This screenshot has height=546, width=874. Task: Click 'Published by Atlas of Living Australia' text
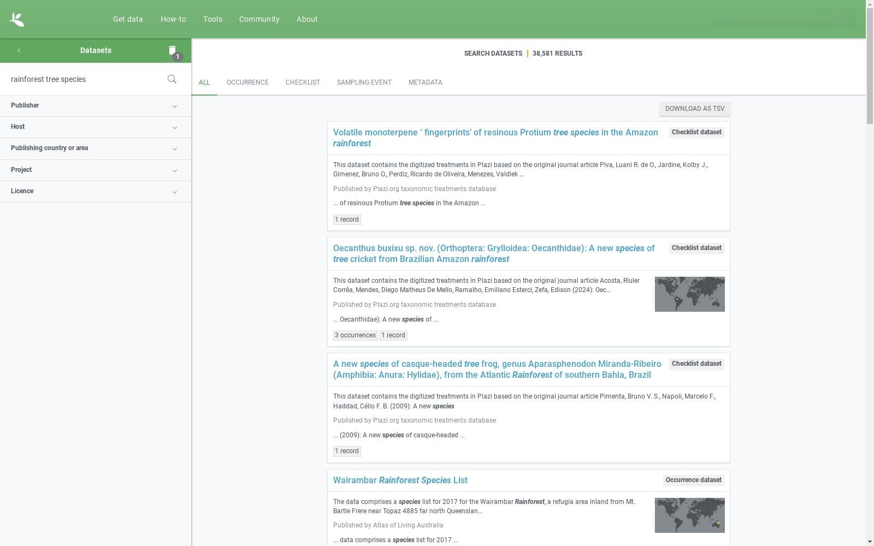pyautogui.click(x=388, y=525)
